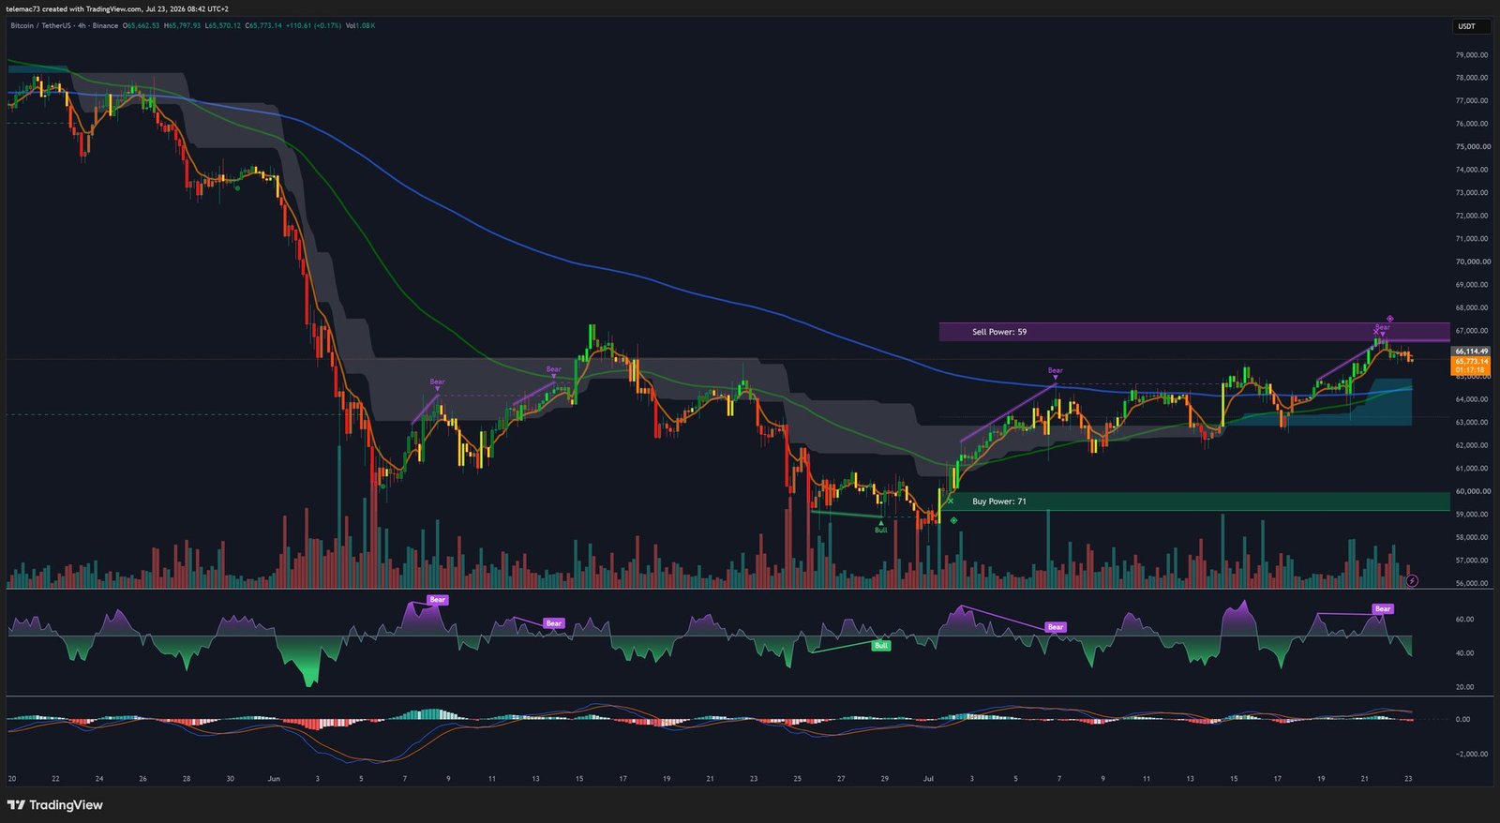Click the low price L65,570.12

[x=222, y=25]
